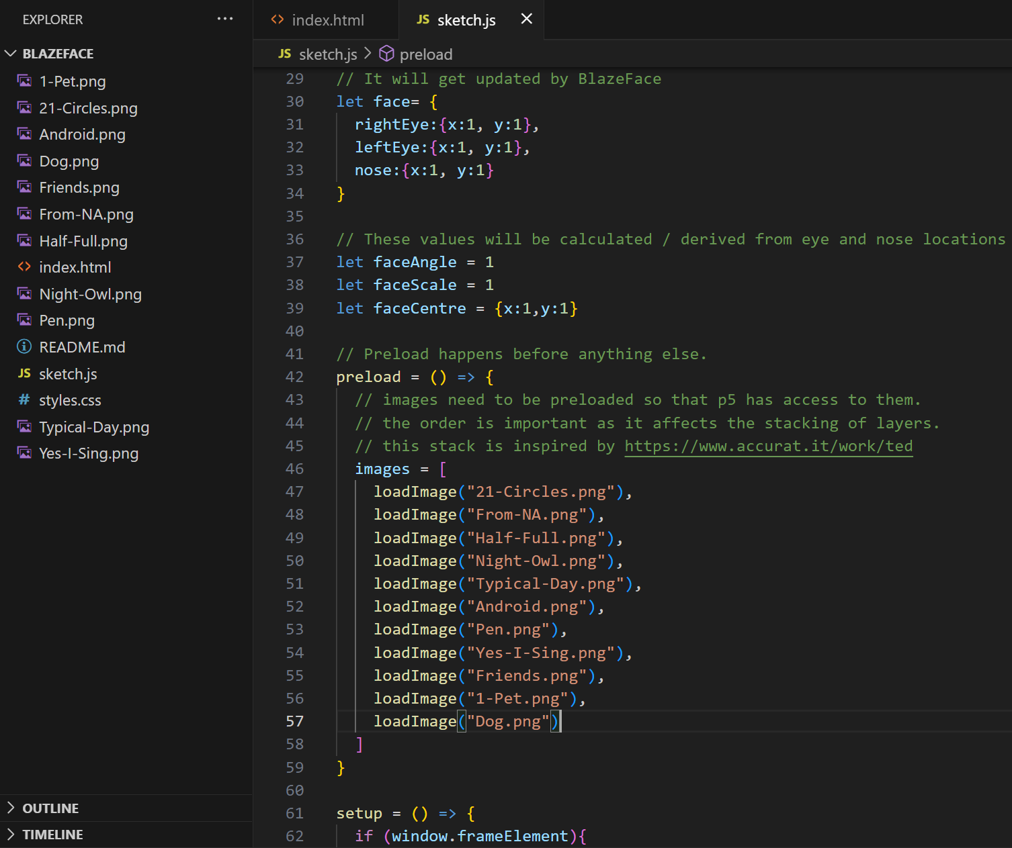Image resolution: width=1012 pixels, height=848 pixels.
Task: Close the sketch.js editor tab
Action: click(527, 19)
